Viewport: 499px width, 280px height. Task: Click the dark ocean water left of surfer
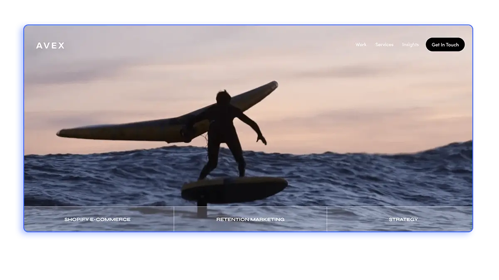click(104, 174)
